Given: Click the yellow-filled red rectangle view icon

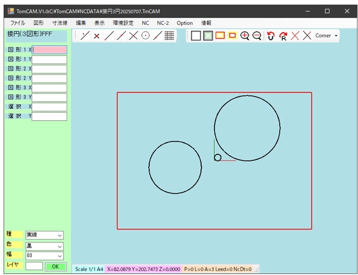Looking at the screenshot, I should 220,36.
